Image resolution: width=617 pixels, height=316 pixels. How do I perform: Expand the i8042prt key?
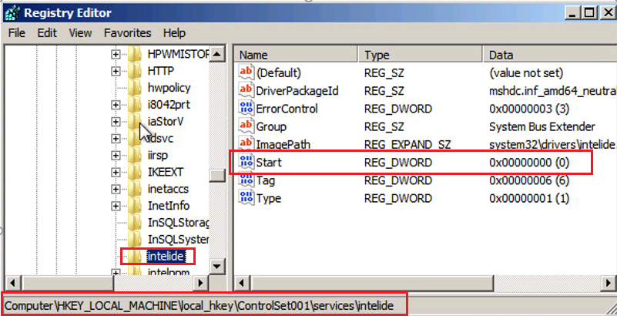pyautogui.click(x=116, y=105)
